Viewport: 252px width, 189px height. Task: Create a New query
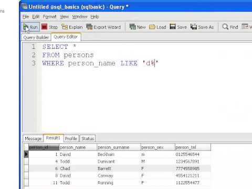coord(138,27)
